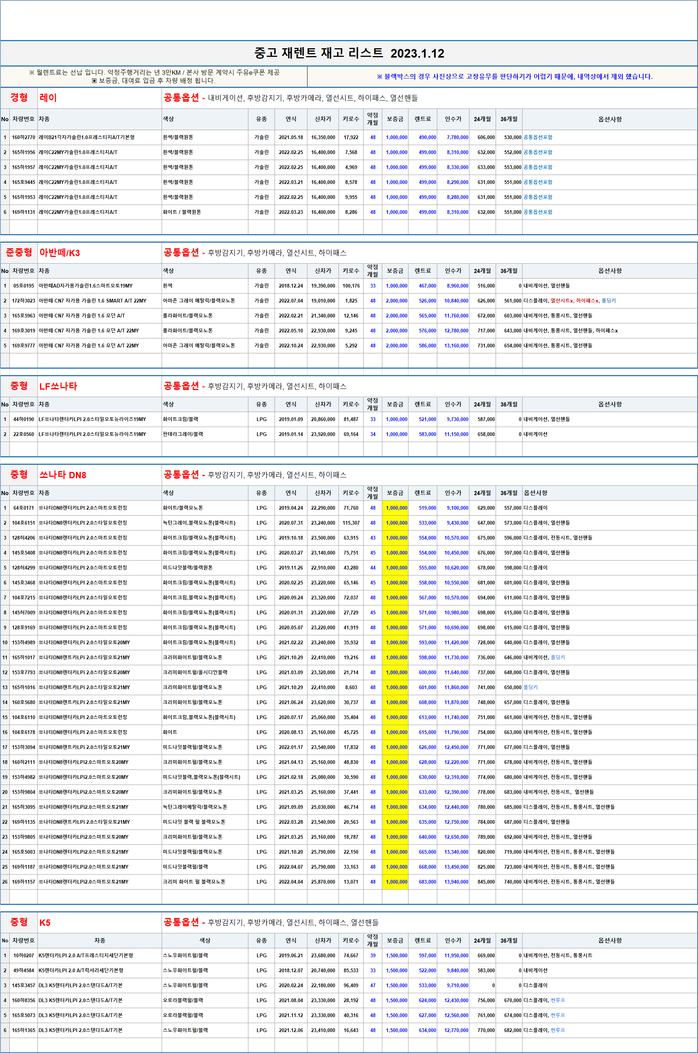The image size is (698, 1053).
Task: Click new car price 23,410,000
Action: pos(323,1030)
